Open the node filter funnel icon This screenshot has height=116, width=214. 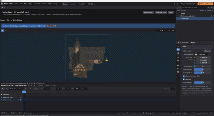pyautogui.click(x=209, y=8)
